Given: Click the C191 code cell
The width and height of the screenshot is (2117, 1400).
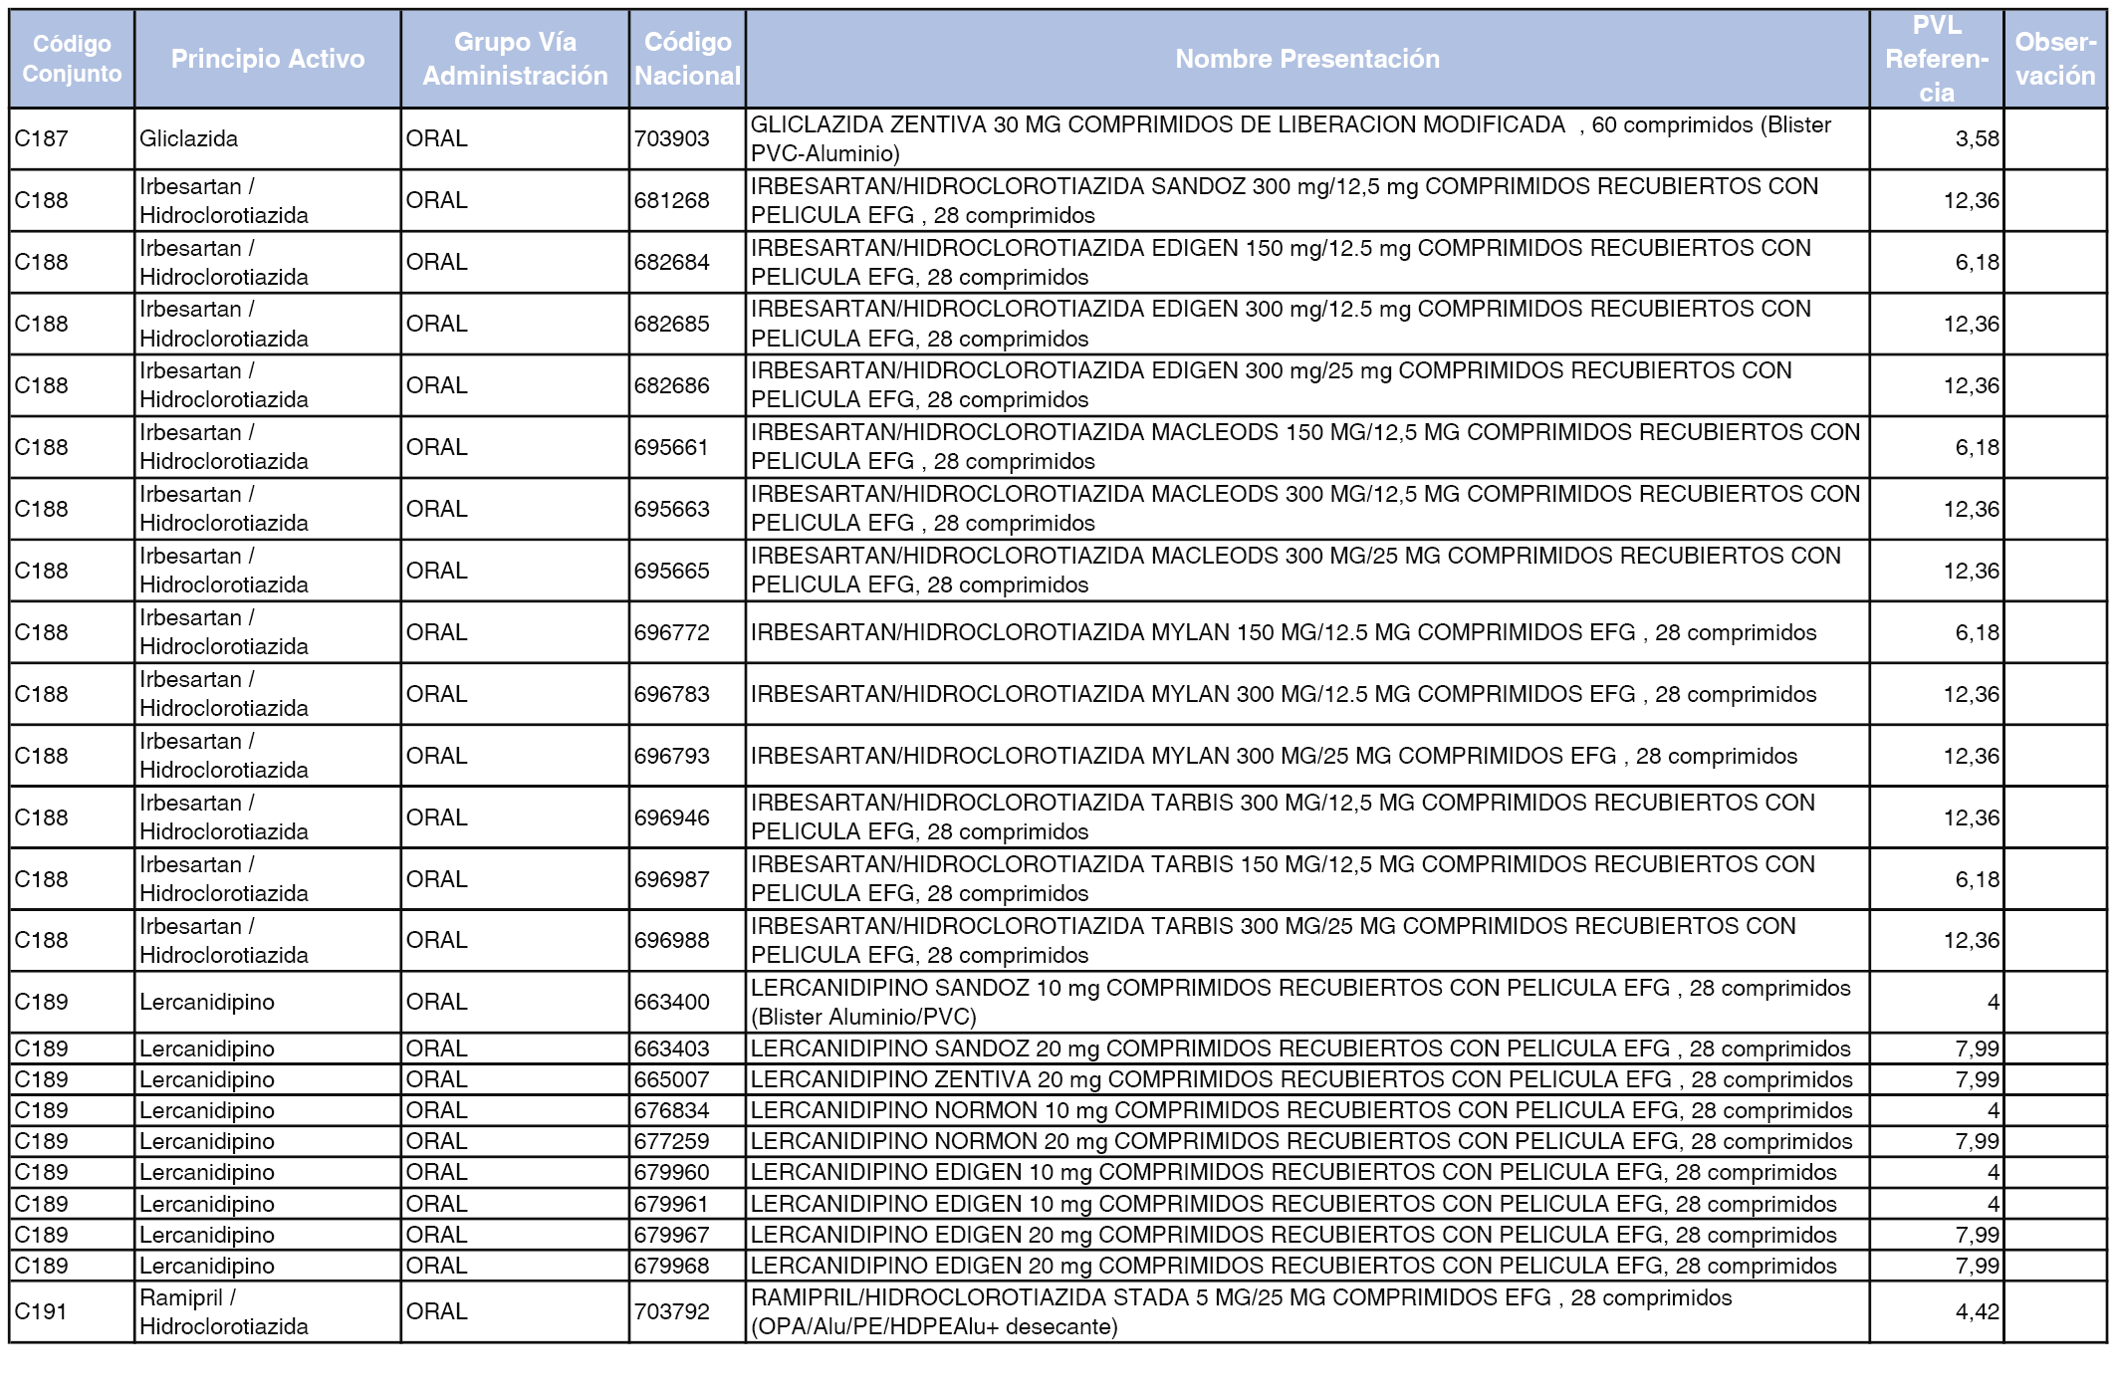Looking at the screenshot, I should pyautogui.click(x=72, y=1311).
